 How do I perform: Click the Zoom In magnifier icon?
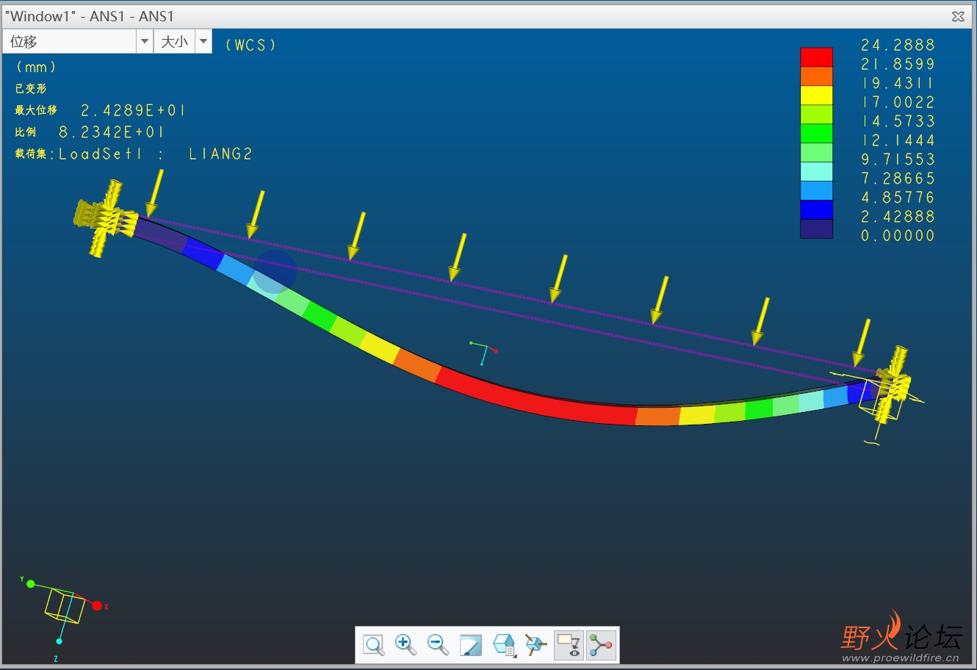point(405,645)
